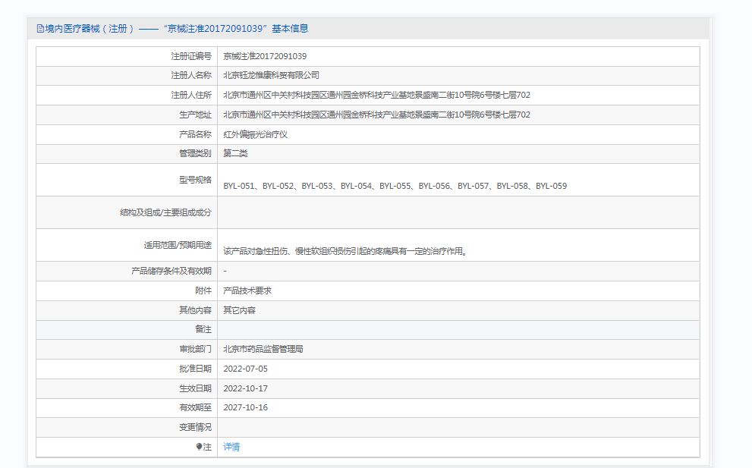The width and height of the screenshot is (752, 468).
Task: Click the effective date 2022-10-17
Action: tap(245, 388)
